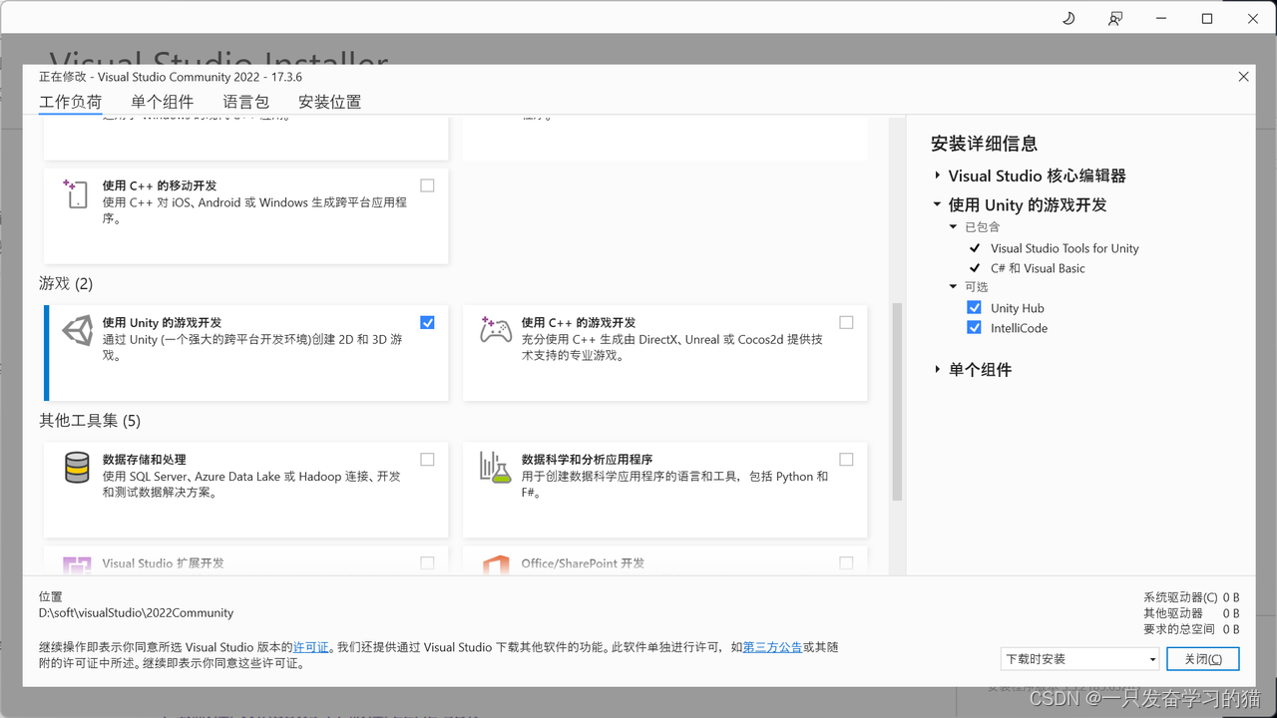
Task: Expand the 单个组件 section in details
Action: point(938,370)
